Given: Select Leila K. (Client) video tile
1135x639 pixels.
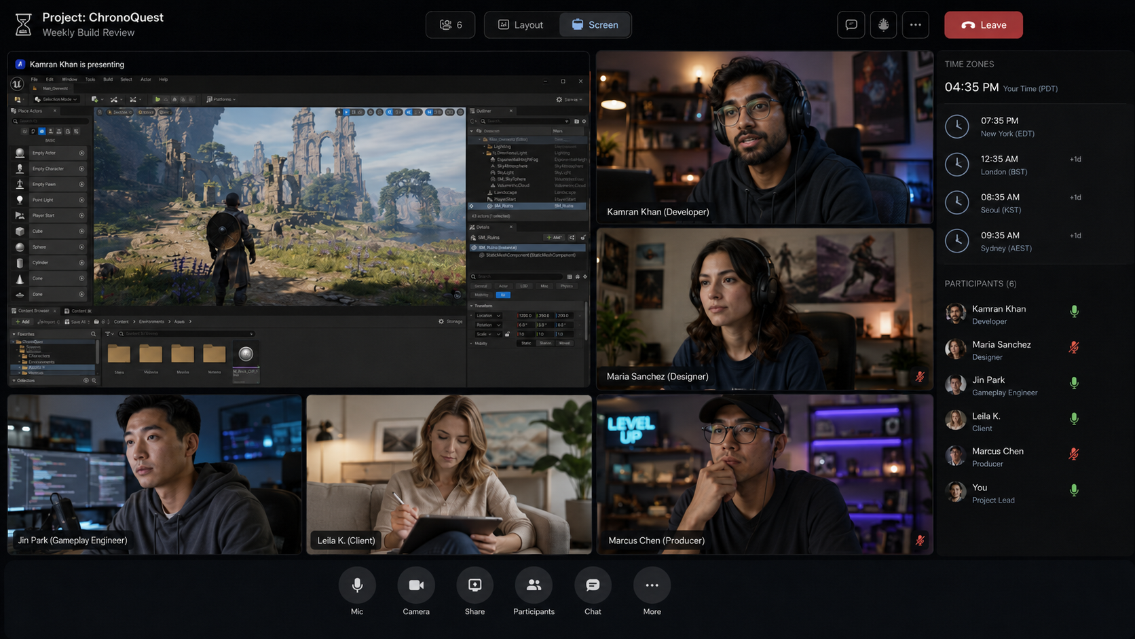Looking at the screenshot, I should [449, 475].
